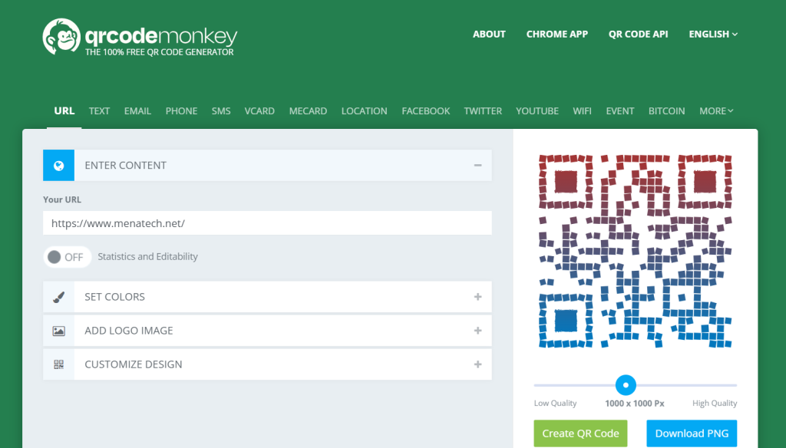This screenshot has width=786, height=448.
Task: Click the picture icon for Add Logo Image
Action: click(x=58, y=331)
